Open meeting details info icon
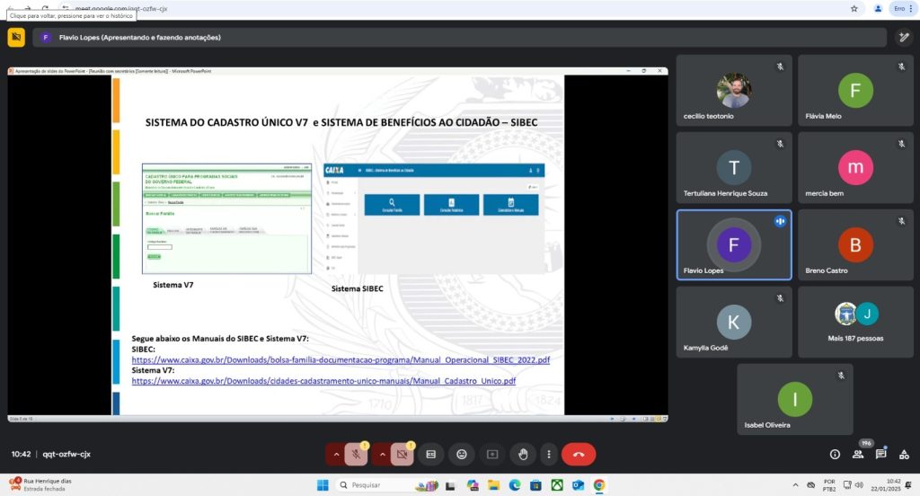This screenshot has width=920, height=496. [835, 455]
